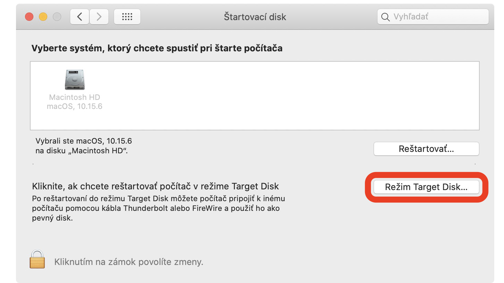This screenshot has height=283, width=504.
Task: Click the magnifier icon in search box
Action: click(x=385, y=17)
